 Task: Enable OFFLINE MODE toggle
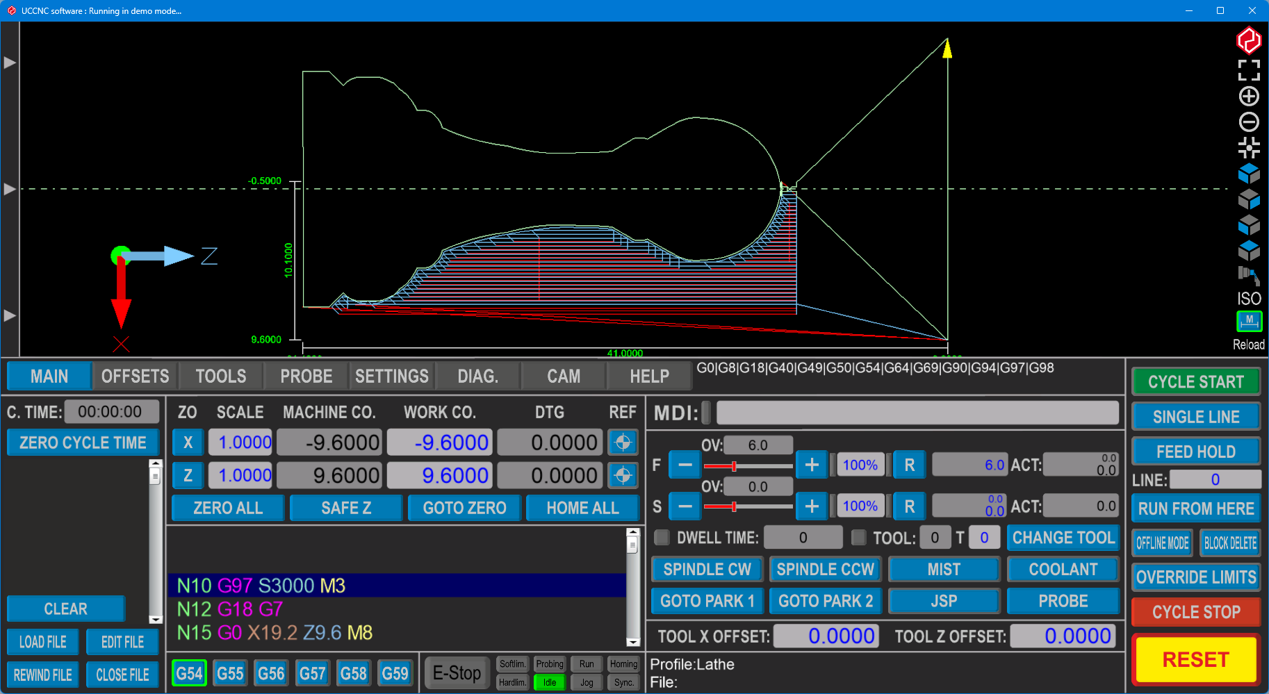[x=1162, y=543]
